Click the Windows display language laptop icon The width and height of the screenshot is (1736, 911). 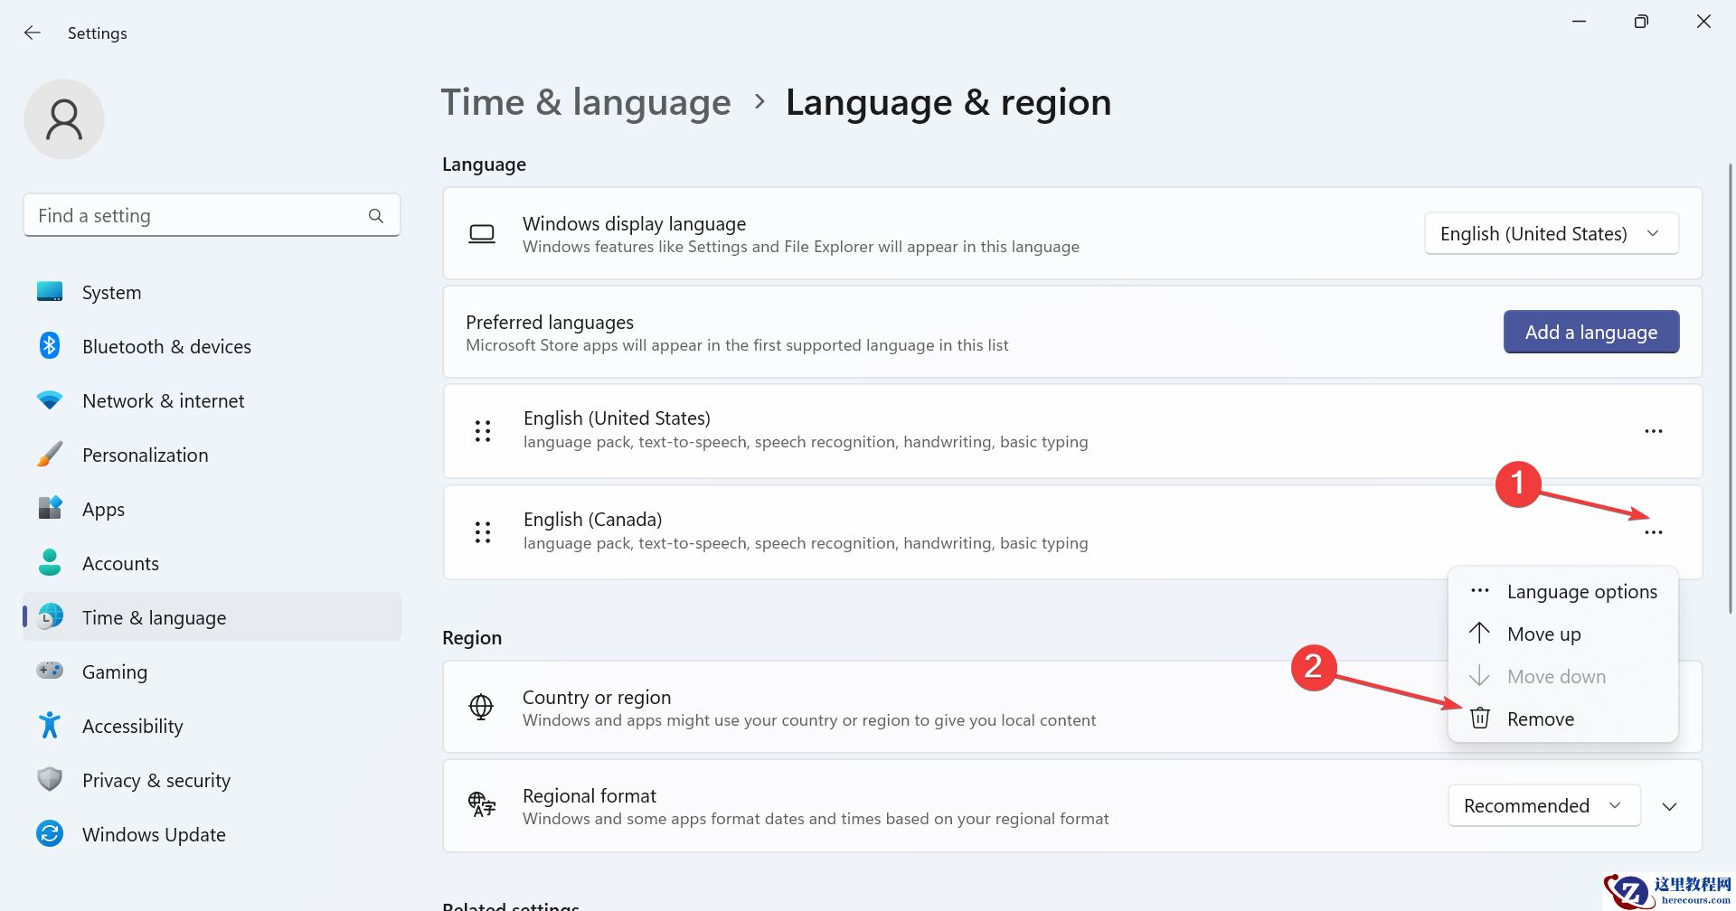point(482,234)
